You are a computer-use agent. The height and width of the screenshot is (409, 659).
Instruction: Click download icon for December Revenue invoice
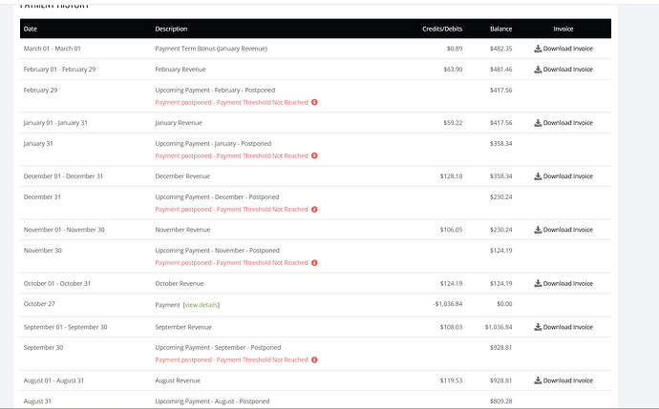tap(538, 176)
